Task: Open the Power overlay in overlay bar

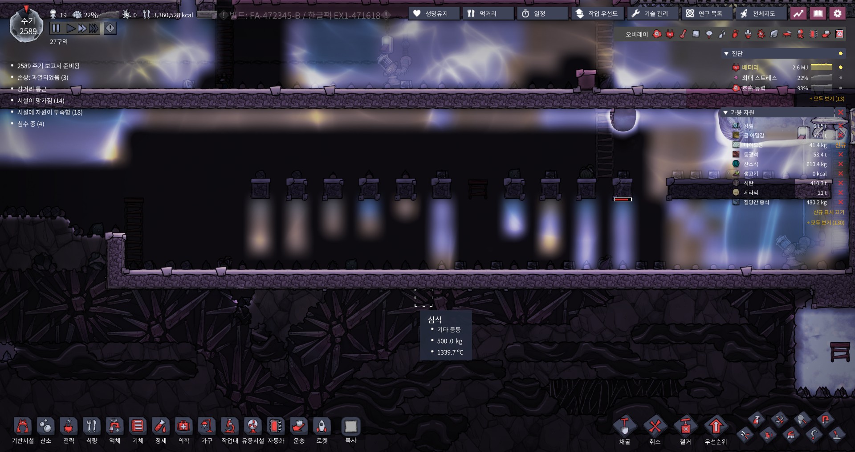Action: pyautogui.click(x=670, y=34)
